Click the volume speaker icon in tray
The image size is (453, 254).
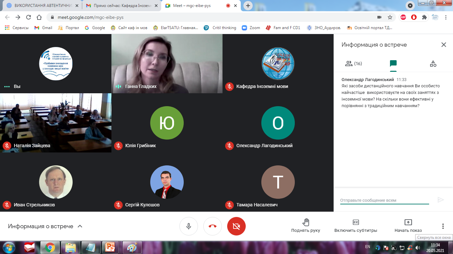pyautogui.click(x=418, y=247)
